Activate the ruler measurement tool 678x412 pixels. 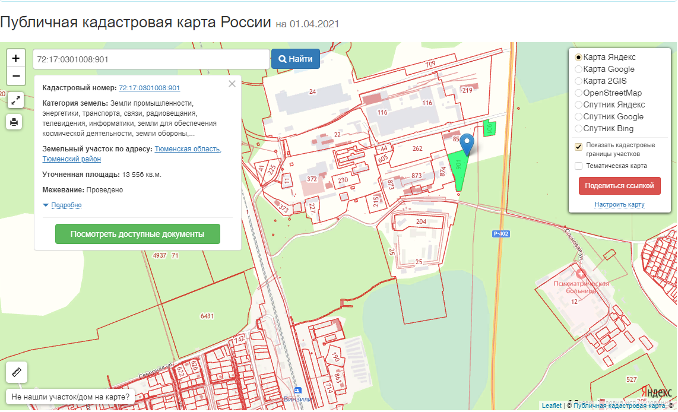point(17,372)
